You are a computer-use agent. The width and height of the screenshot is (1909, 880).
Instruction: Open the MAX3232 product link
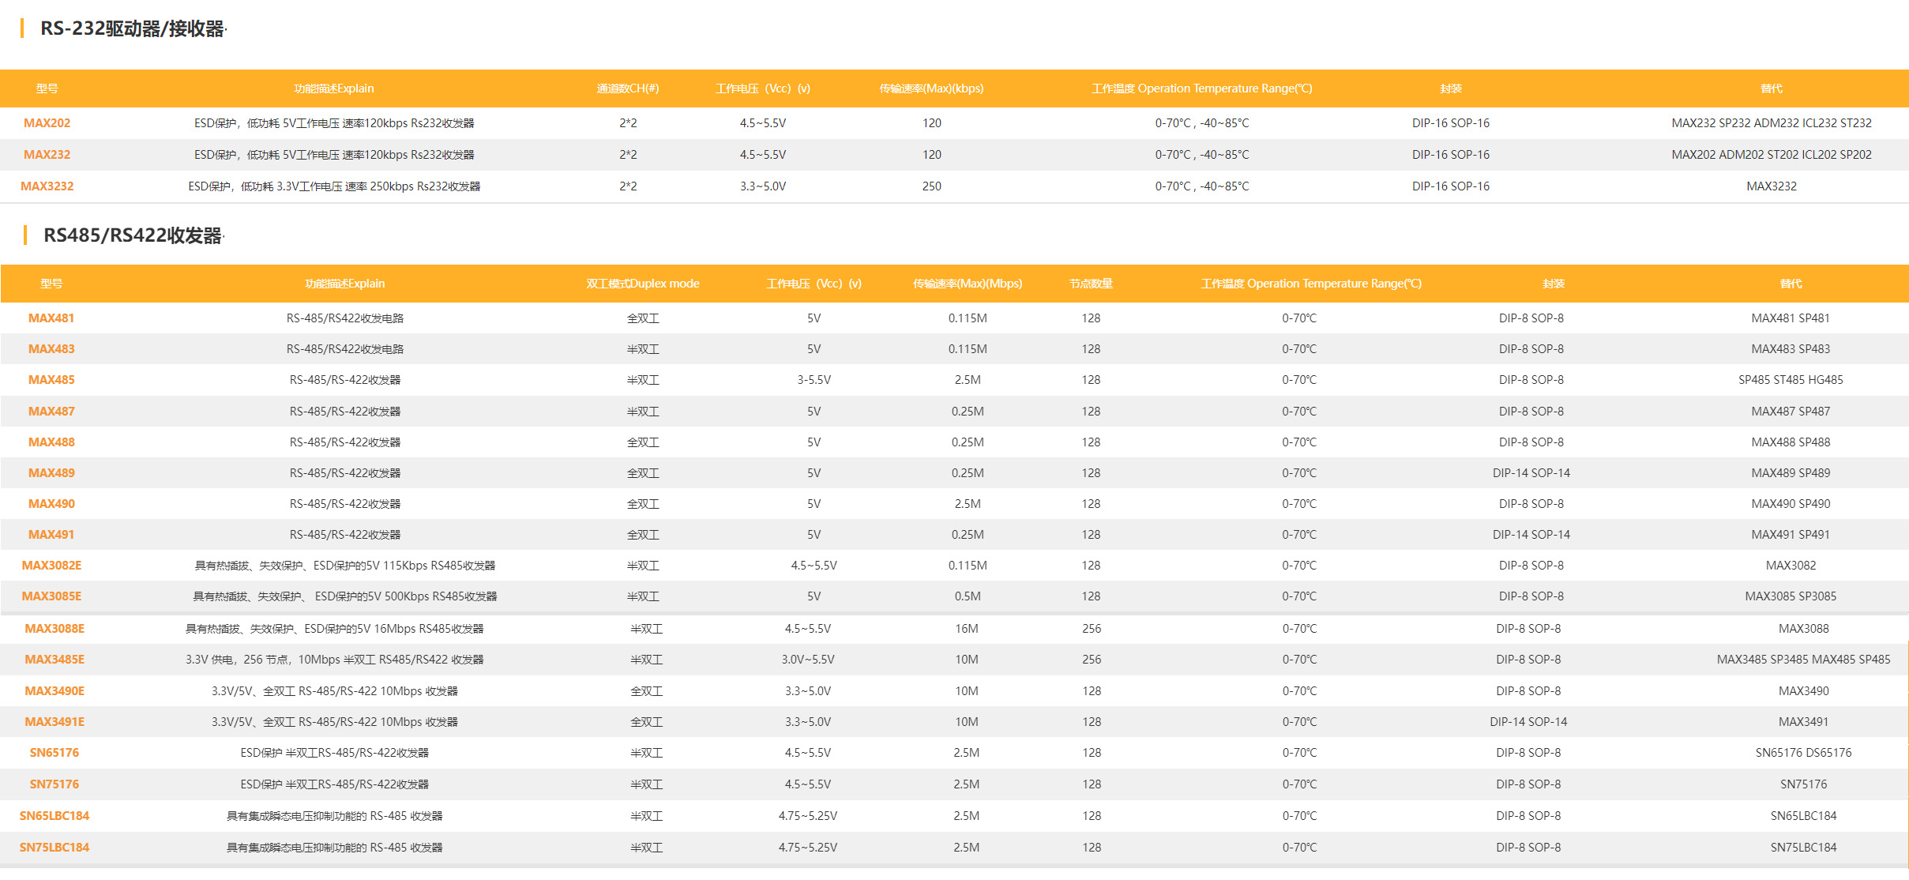click(47, 186)
